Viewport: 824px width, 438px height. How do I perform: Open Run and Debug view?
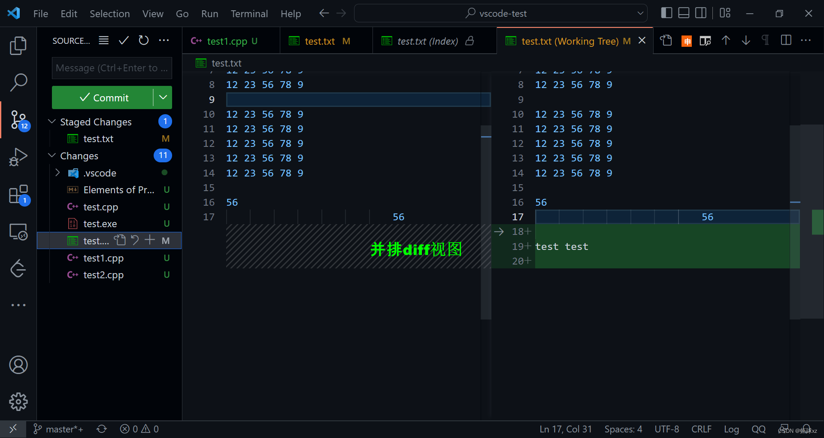point(18,157)
